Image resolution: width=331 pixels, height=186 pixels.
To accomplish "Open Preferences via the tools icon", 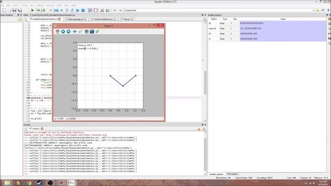I will pos(102,10).
